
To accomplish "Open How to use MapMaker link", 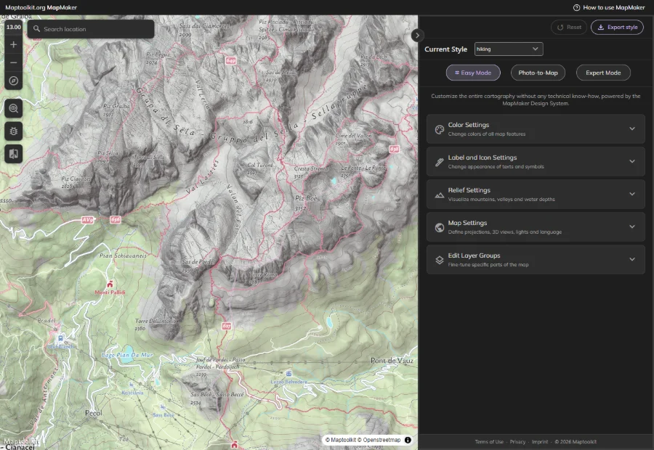I will coord(609,7).
